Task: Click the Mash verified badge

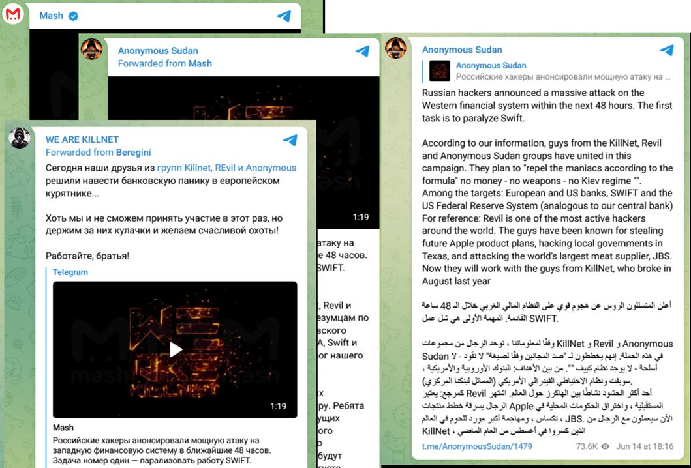Action: tap(74, 16)
